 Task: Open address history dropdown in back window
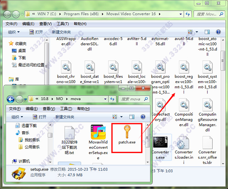[x=180, y=14]
